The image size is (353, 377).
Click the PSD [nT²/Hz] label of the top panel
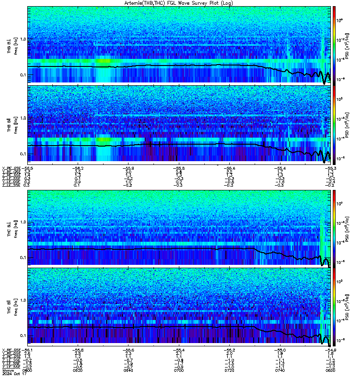[x=347, y=46]
